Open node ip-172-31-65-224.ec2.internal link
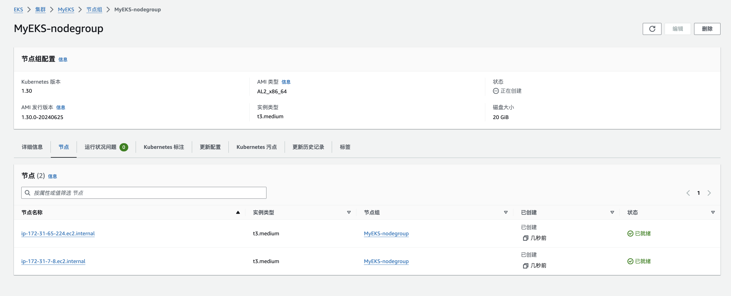 point(58,233)
